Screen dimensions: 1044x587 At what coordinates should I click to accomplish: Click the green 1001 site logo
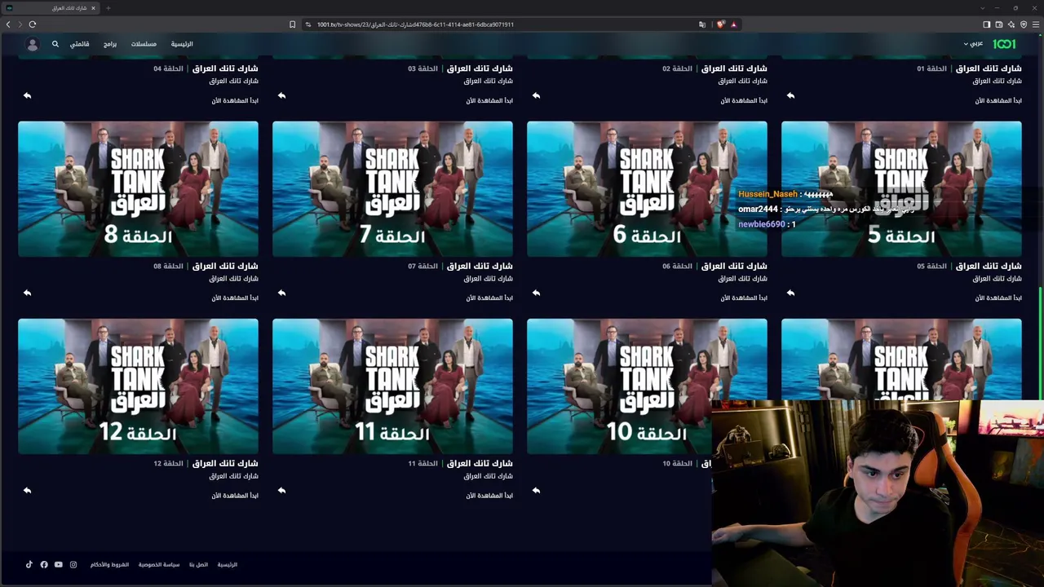coord(1004,44)
